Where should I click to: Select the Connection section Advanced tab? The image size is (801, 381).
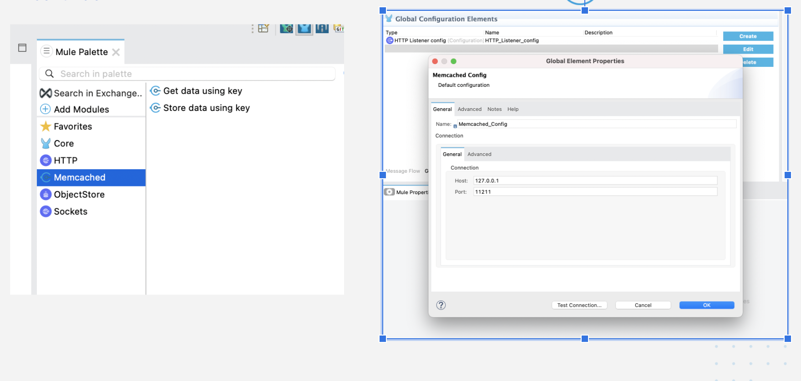pyautogui.click(x=479, y=154)
